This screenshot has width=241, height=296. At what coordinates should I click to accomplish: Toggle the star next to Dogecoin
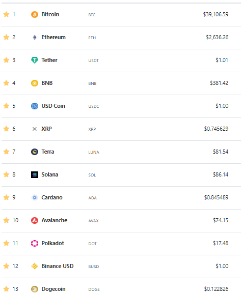tap(6, 289)
